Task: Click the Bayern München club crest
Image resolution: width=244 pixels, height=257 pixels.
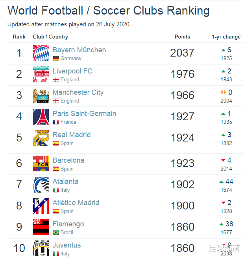Action: (x=41, y=53)
